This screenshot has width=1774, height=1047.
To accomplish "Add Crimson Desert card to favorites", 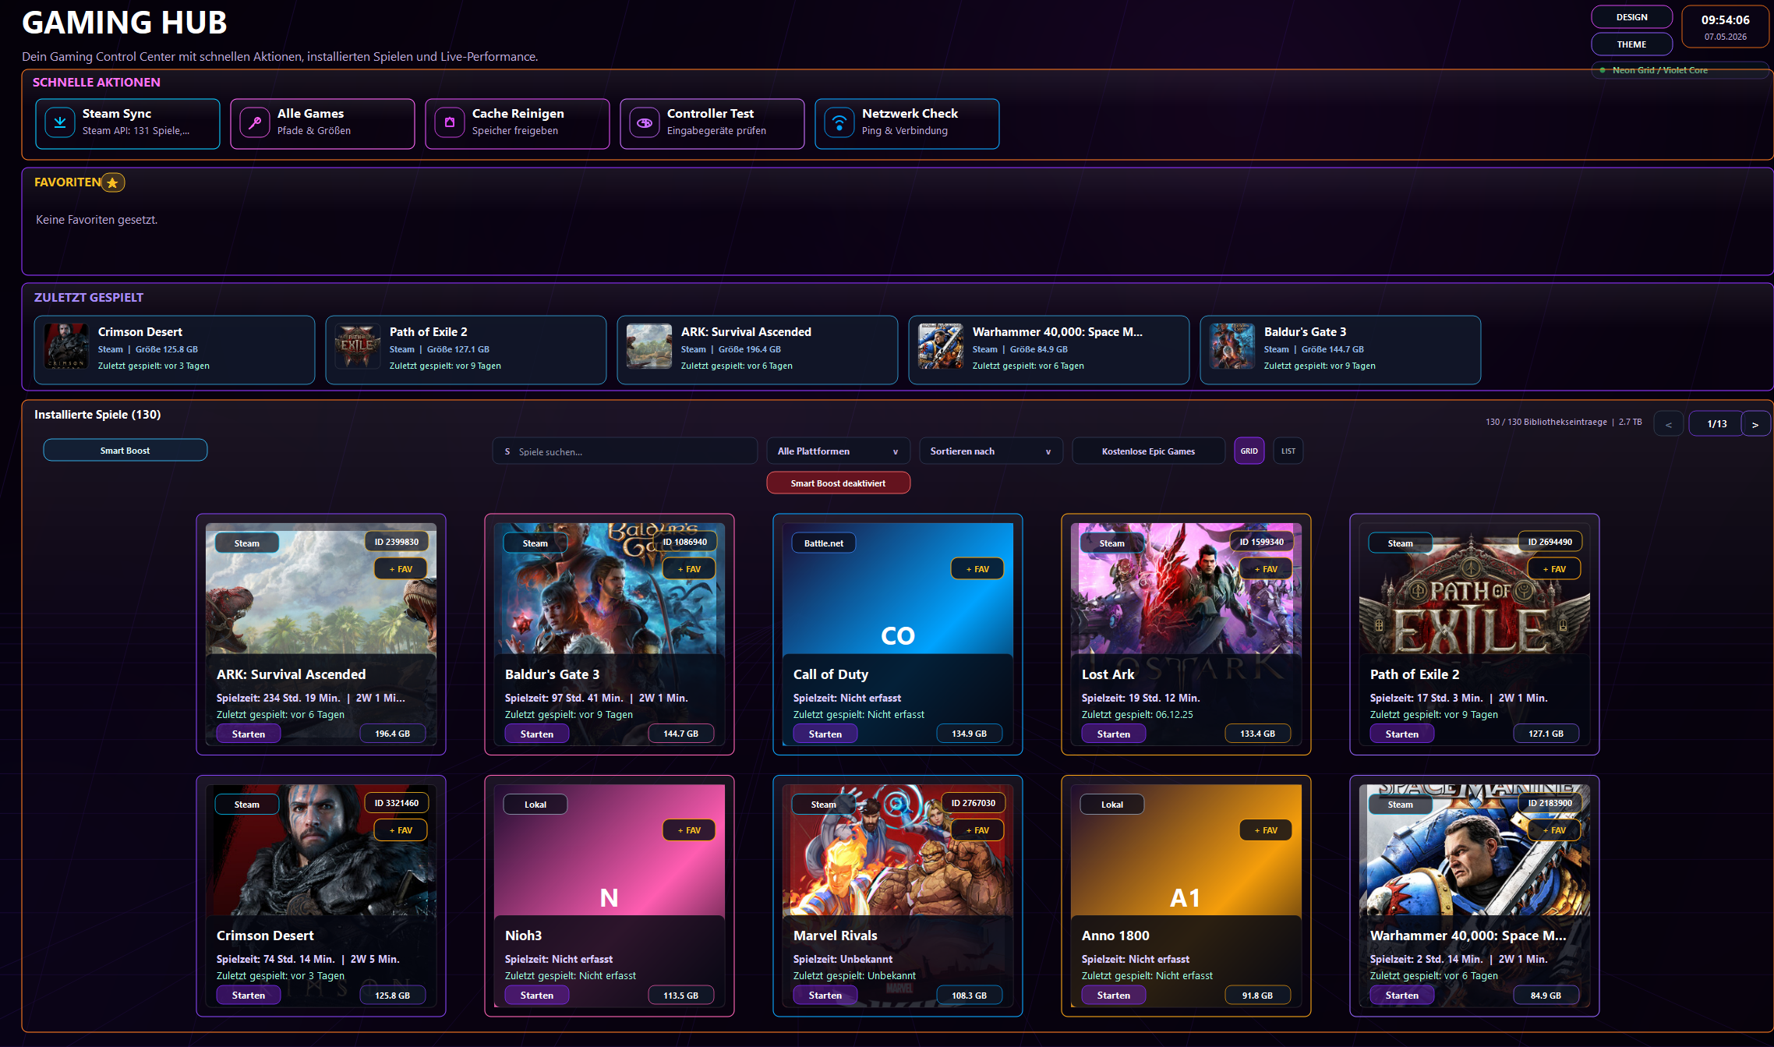I will (401, 830).
